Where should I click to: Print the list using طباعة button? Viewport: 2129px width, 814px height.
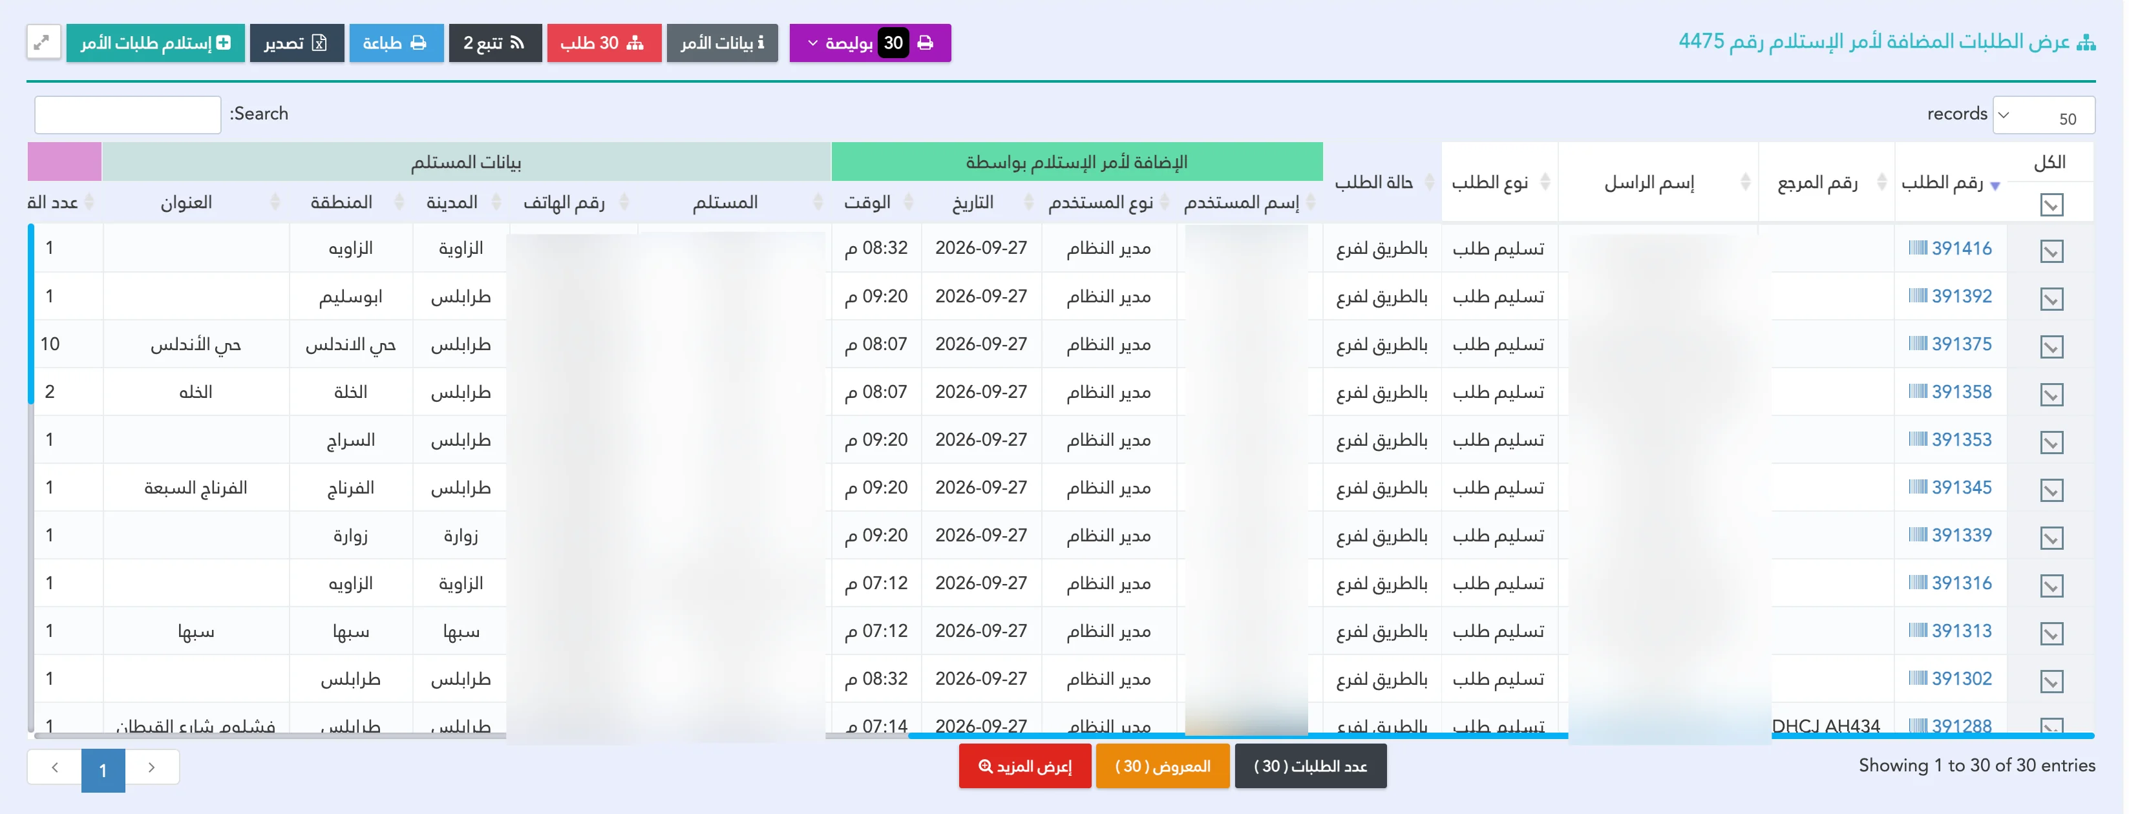tap(396, 42)
